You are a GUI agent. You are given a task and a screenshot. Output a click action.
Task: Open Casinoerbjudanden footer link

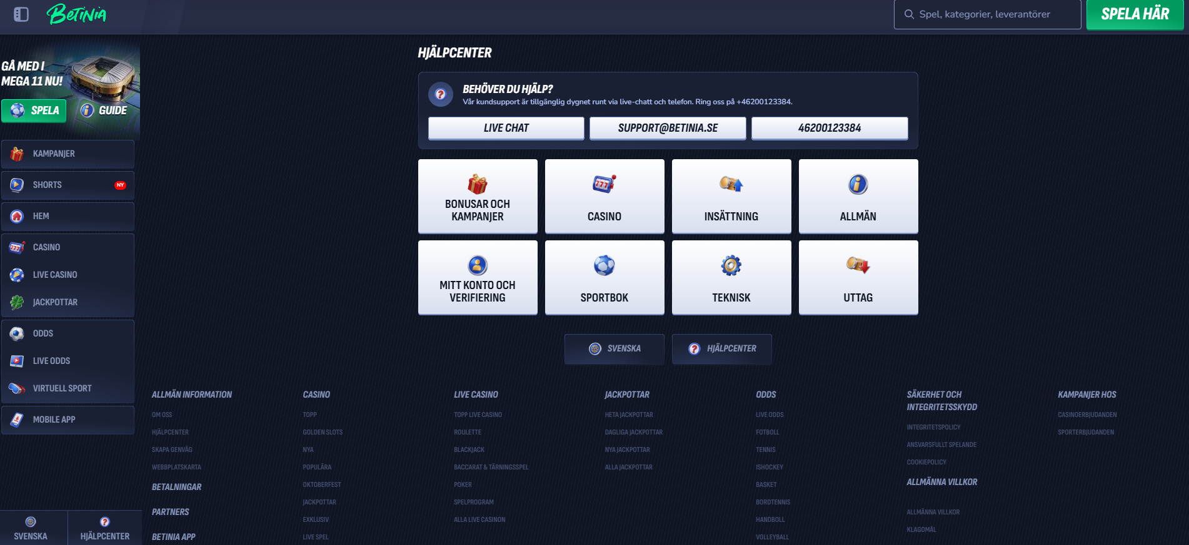click(1087, 415)
